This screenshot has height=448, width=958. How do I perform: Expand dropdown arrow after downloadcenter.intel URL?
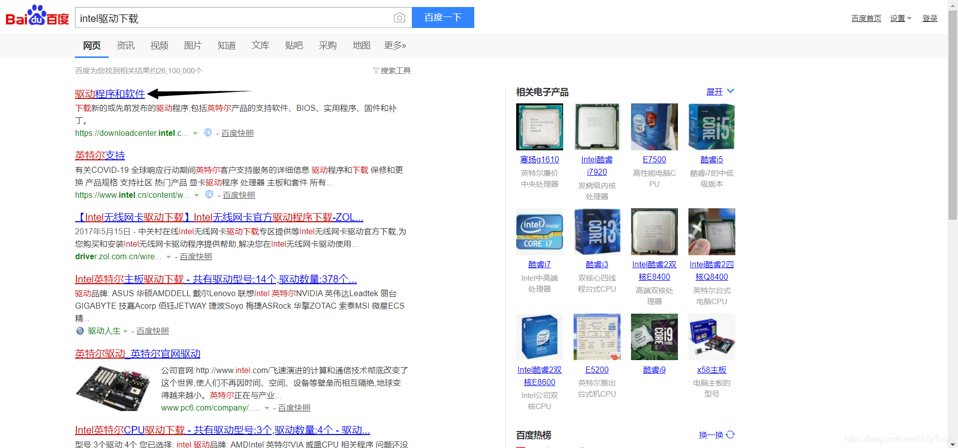[195, 133]
